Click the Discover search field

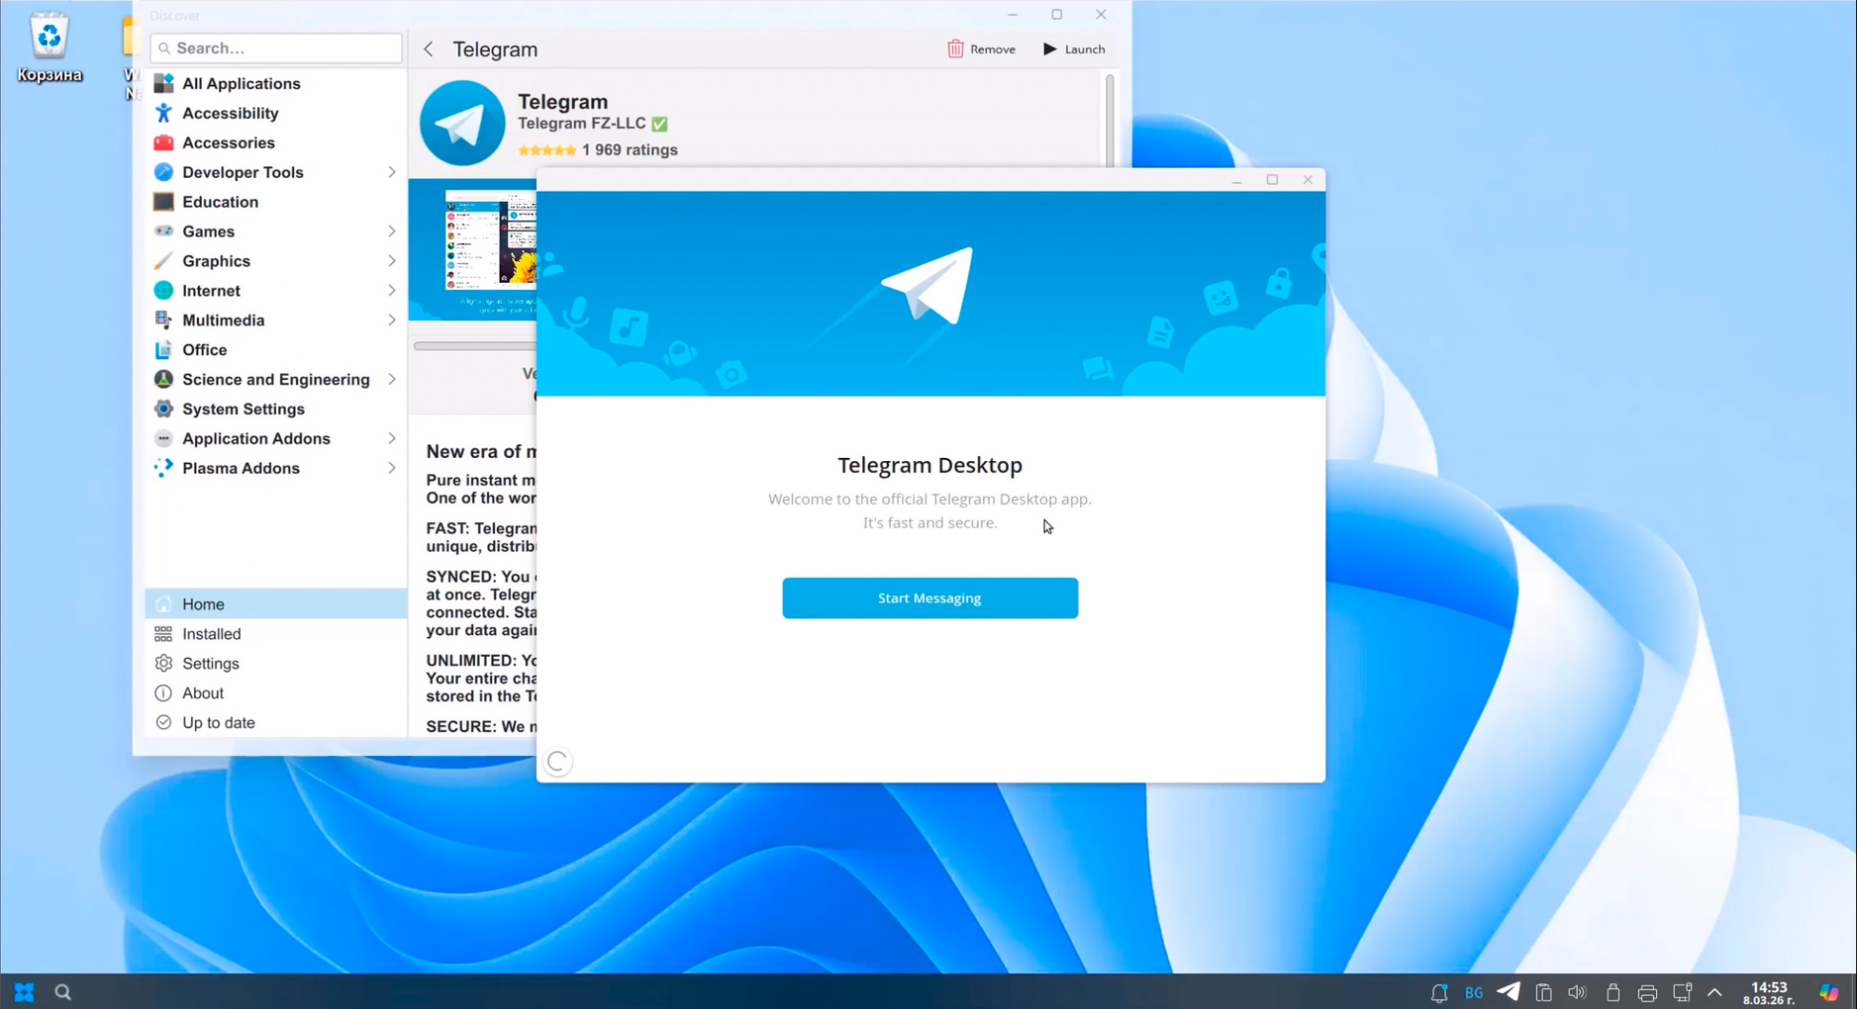[x=276, y=47]
